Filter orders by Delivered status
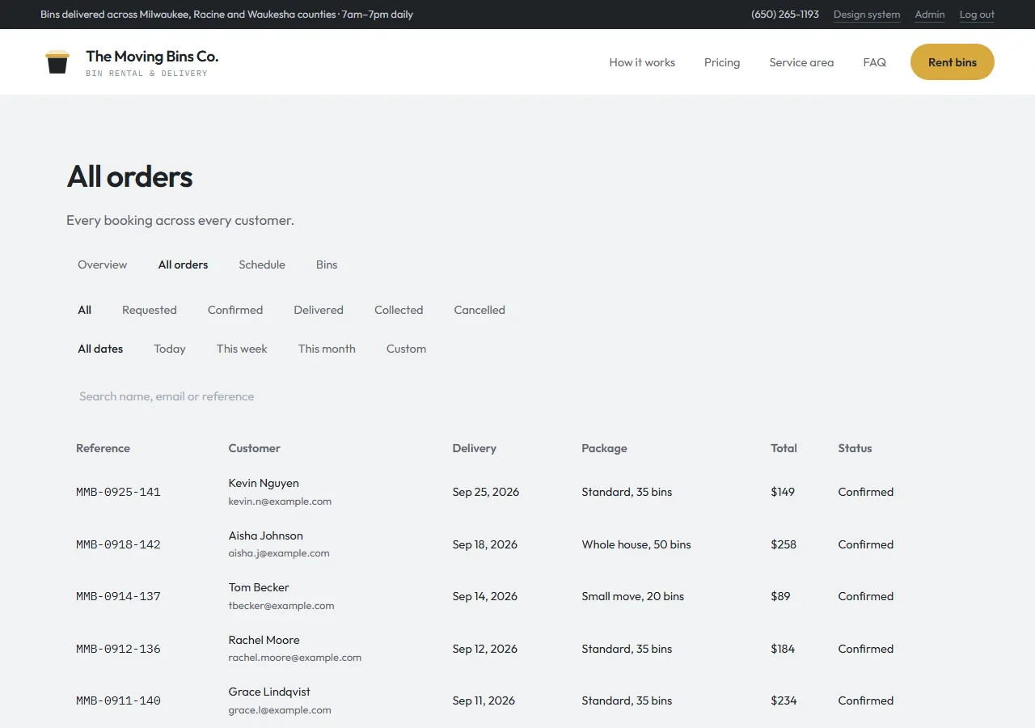The height and width of the screenshot is (728, 1035). click(x=319, y=310)
